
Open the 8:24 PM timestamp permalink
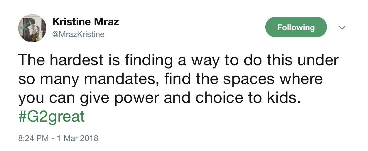33,138
